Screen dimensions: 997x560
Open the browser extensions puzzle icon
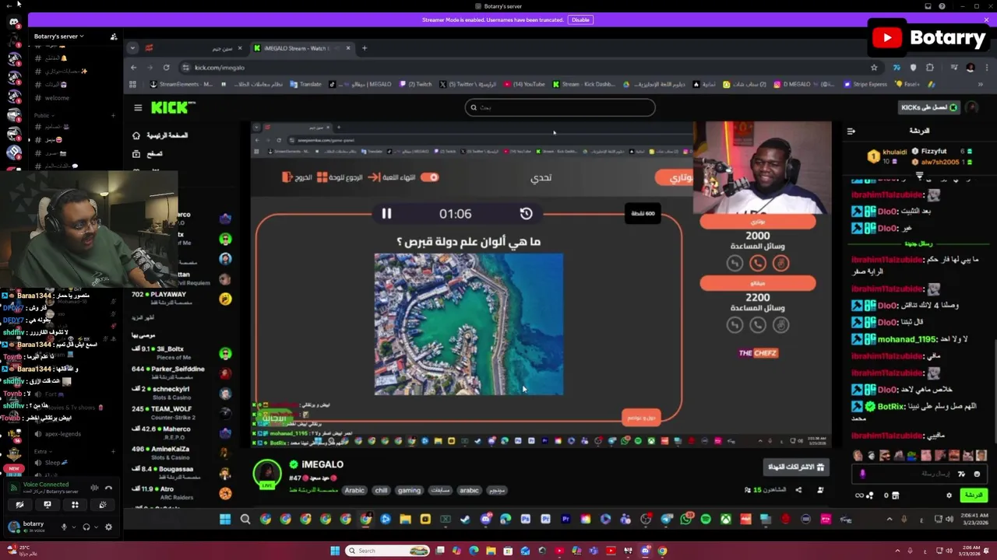coord(929,68)
